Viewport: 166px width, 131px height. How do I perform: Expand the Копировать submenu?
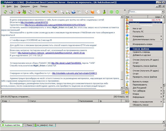tap(146, 36)
